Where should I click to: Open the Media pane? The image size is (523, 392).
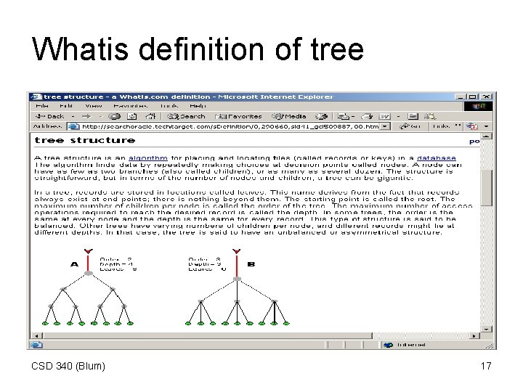coord(289,116)
